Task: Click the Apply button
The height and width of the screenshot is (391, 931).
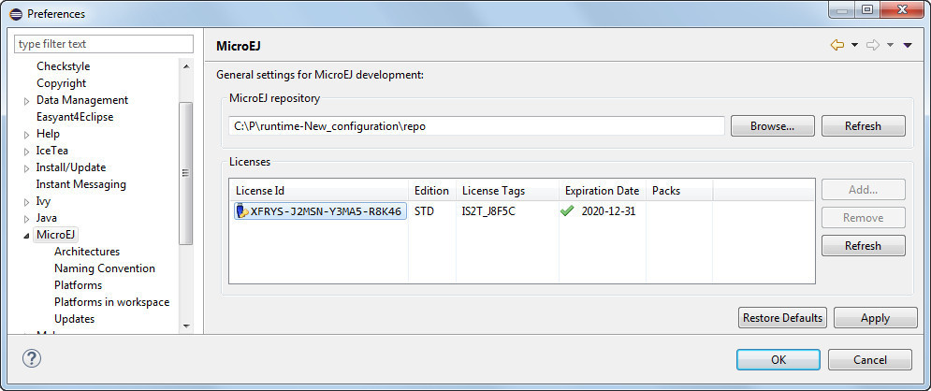Action: point(875,317)
